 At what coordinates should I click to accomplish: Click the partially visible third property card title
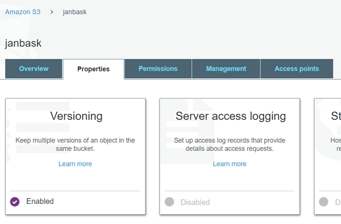pos(335,116)
